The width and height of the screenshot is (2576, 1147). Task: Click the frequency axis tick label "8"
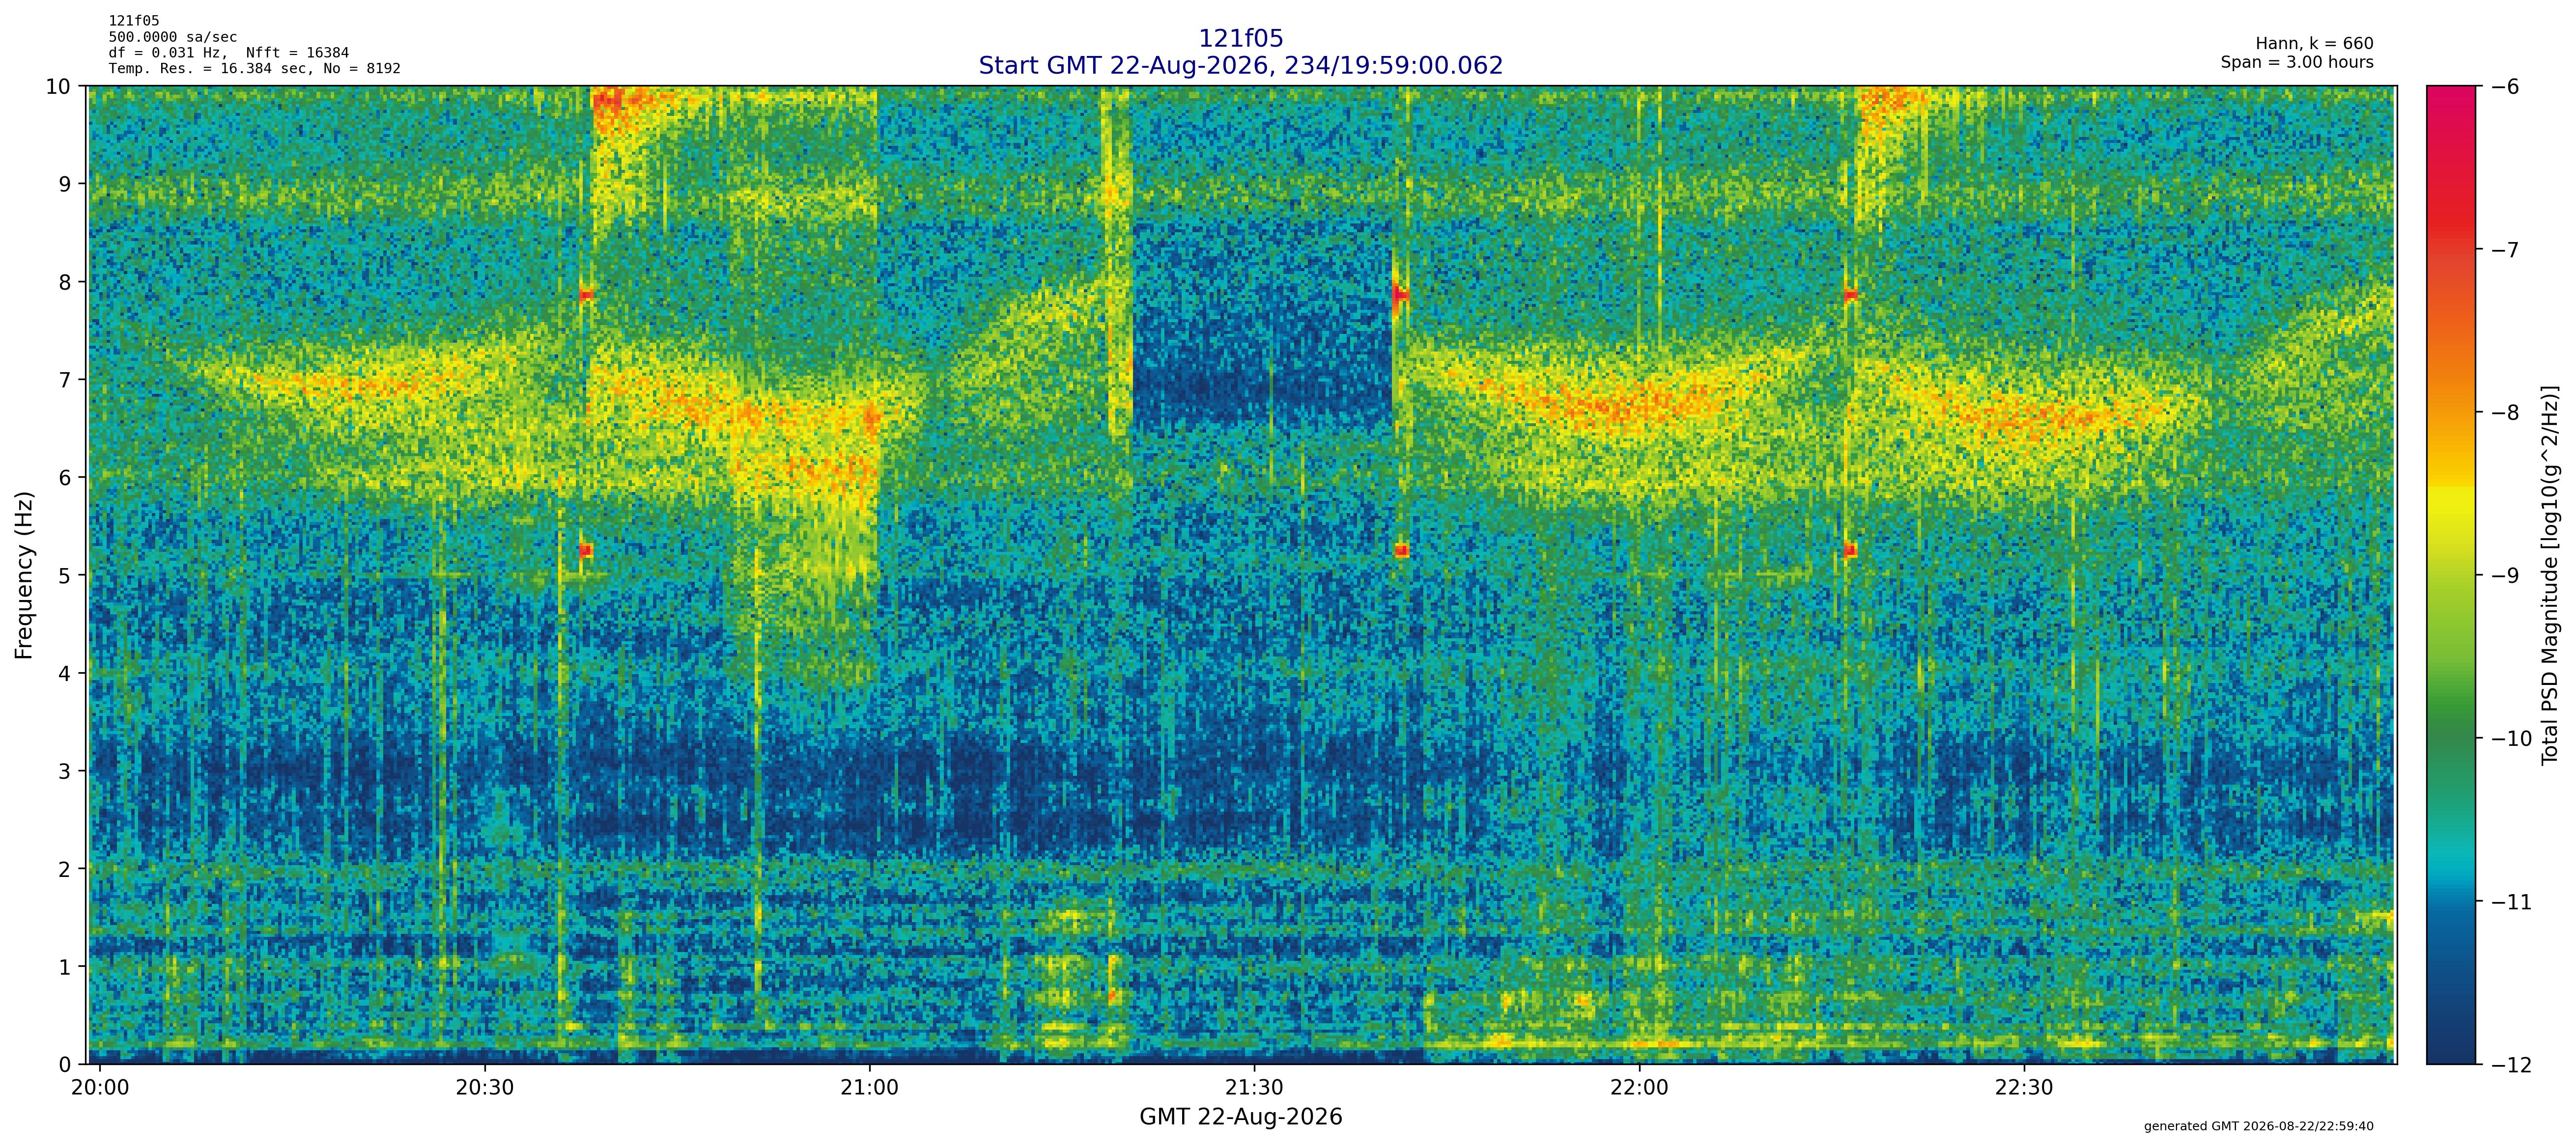65,283
